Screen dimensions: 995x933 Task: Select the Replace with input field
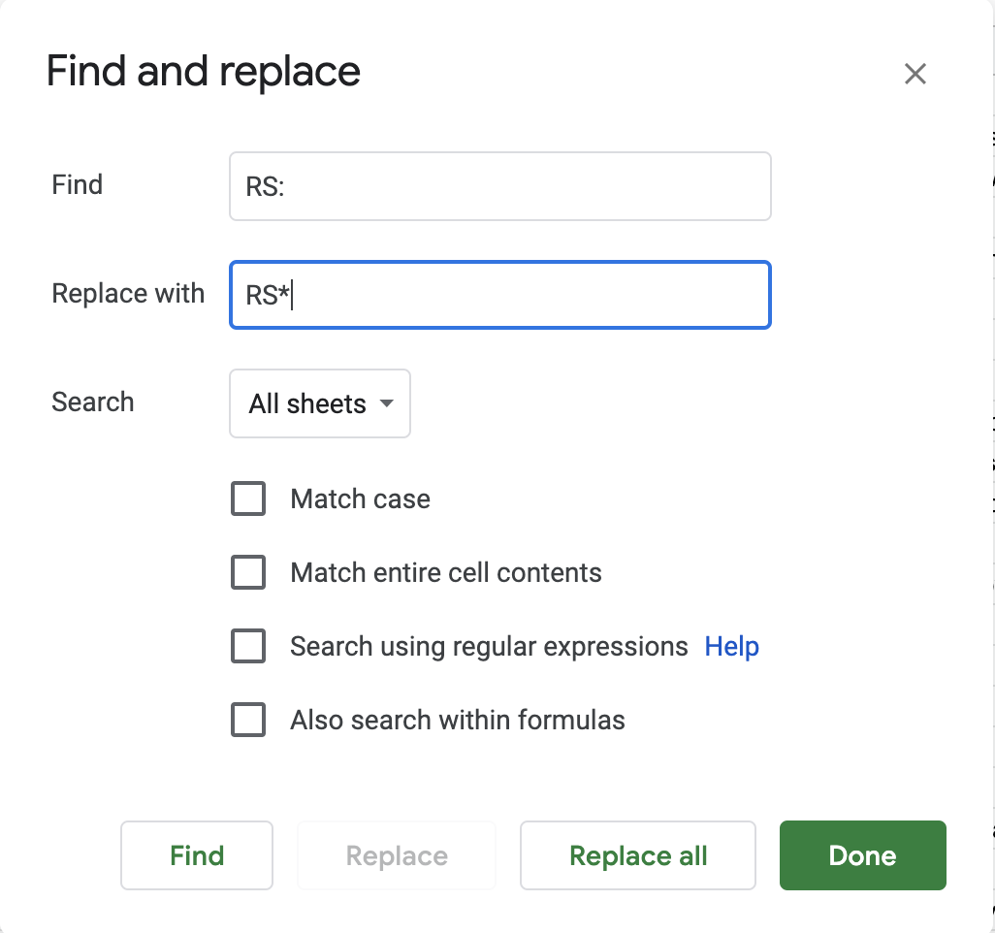click(500, 295)
